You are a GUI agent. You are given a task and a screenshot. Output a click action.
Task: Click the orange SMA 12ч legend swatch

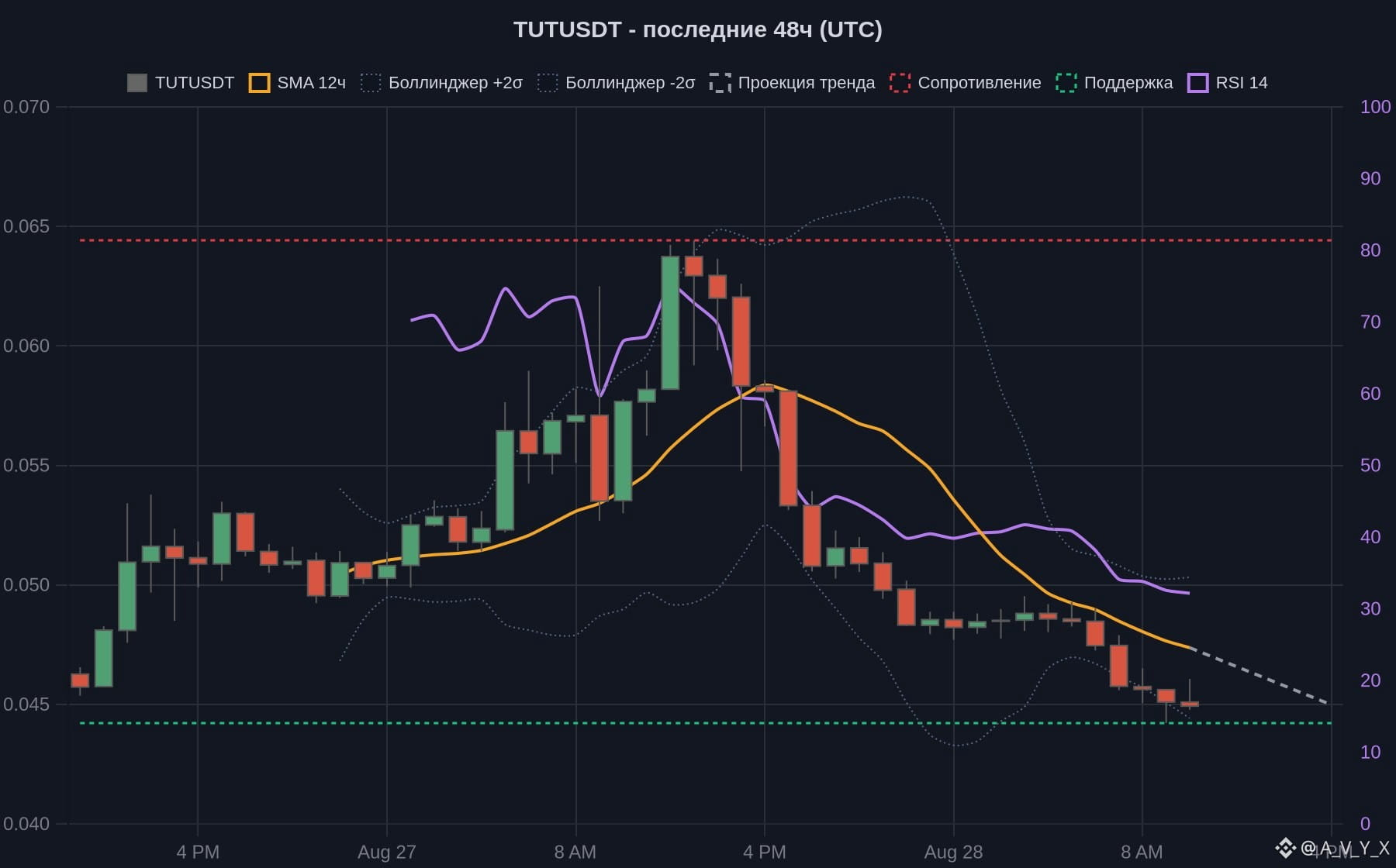tap(259, 83)
